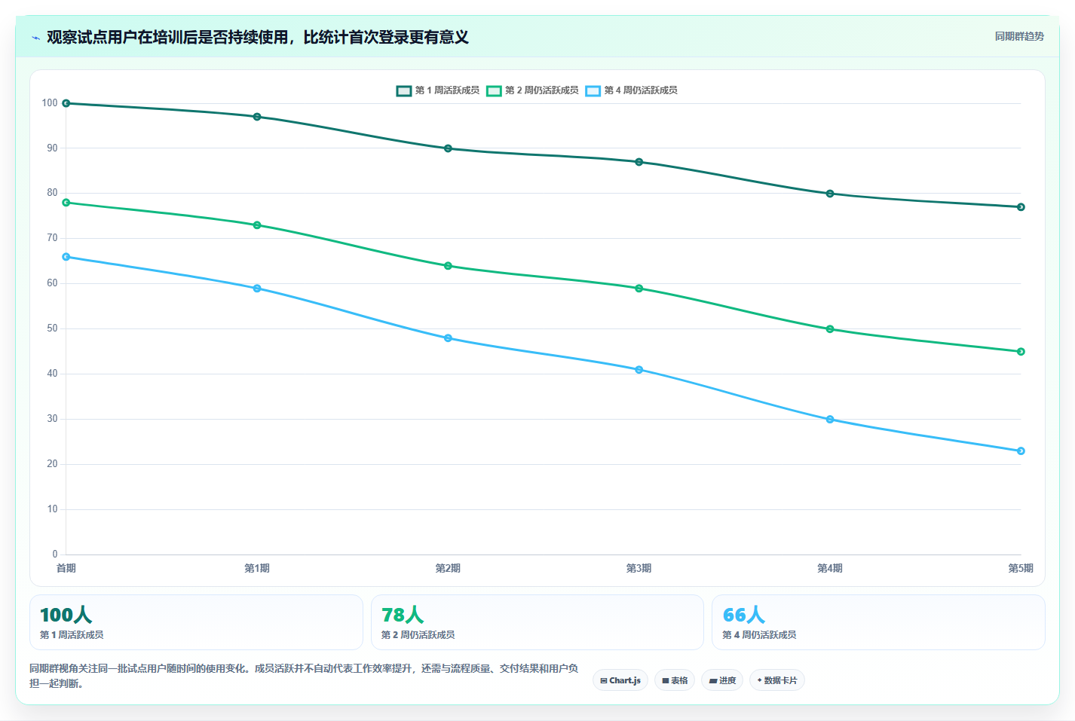Toggle the 第 2 周仍活跃成员 legend label
Viewport: 1075px width, 721px height.
541,90
